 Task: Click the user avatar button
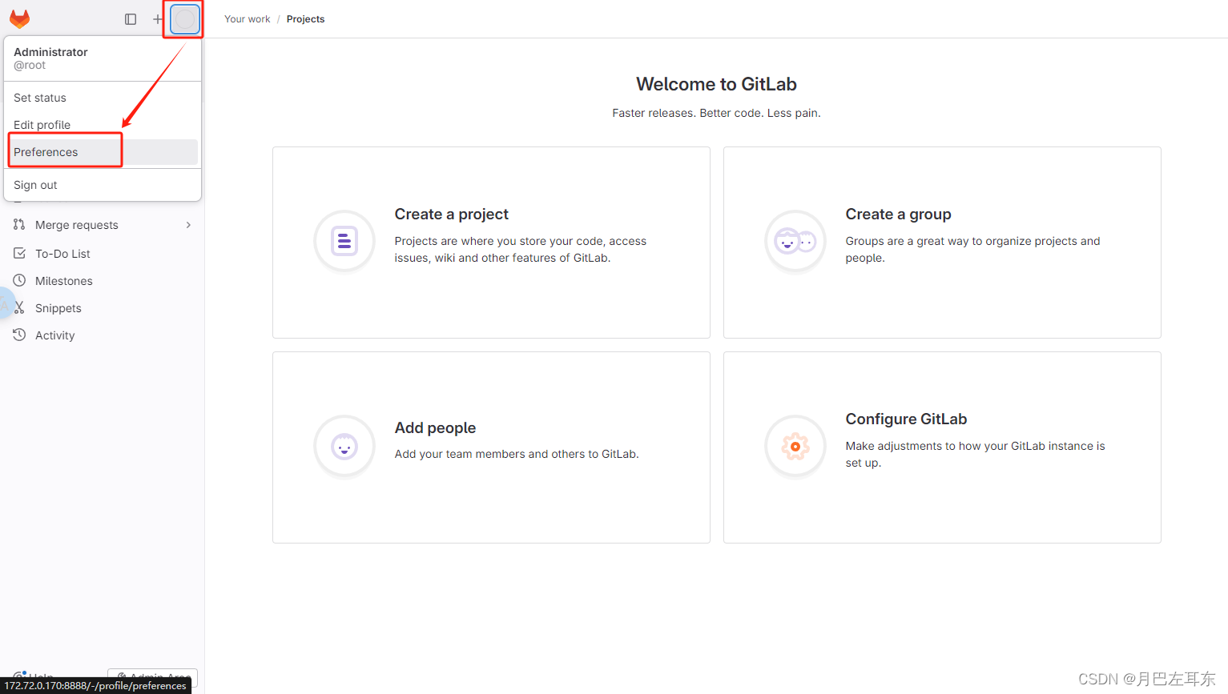185,19
